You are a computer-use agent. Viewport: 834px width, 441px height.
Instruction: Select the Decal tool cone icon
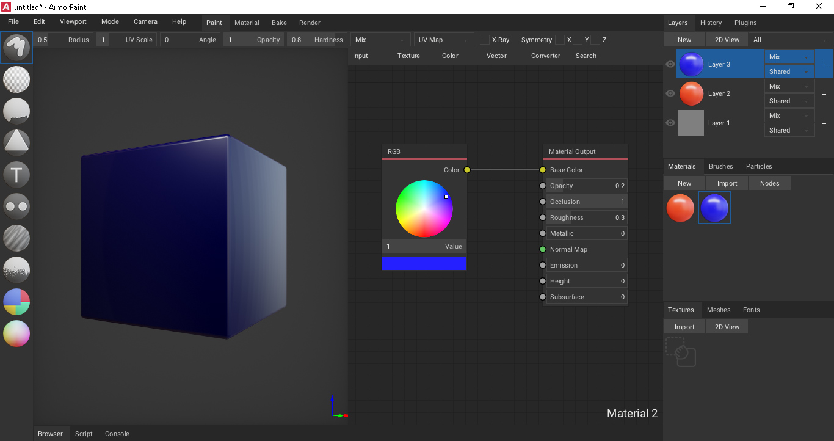[x=16, y=143]
